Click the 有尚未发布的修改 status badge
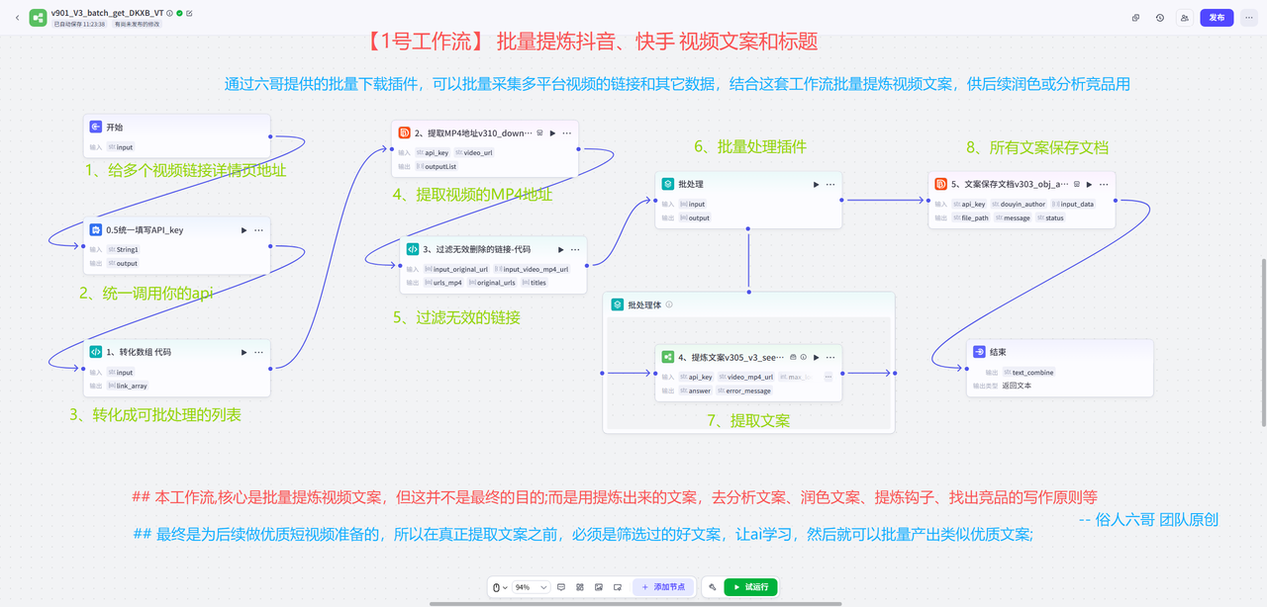Viewport: 1267px width, 607px height. (x=137, y=24)
